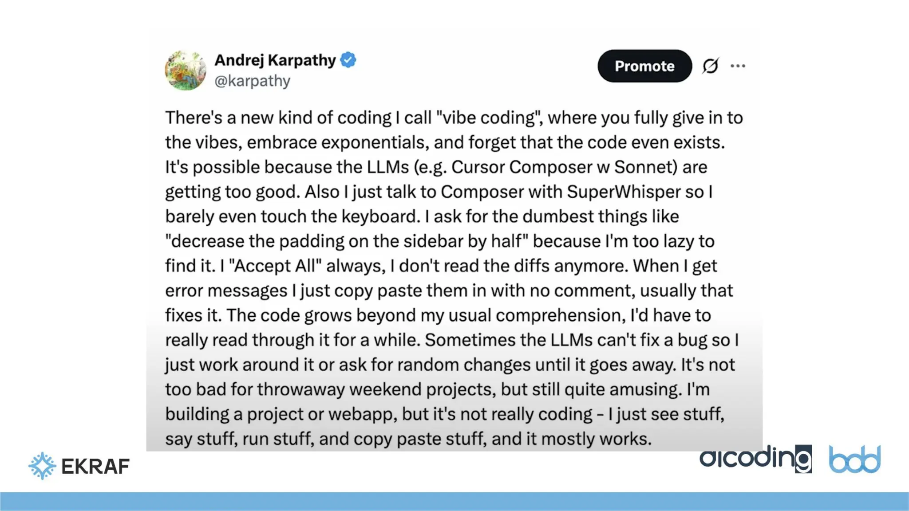Open Andrej Karpathy's profile avatar

click(186, 71)
